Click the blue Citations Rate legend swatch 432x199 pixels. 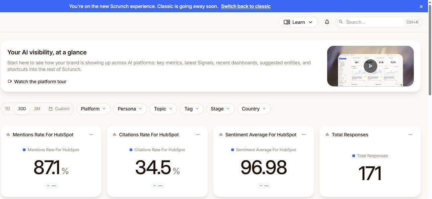pos(131,150)
